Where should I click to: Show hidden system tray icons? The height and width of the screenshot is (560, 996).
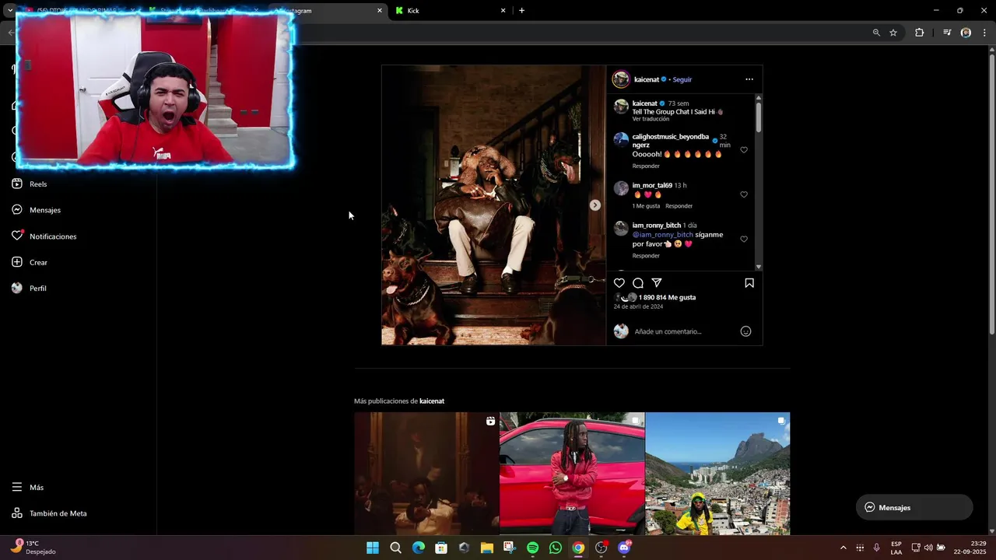point(843,548)
